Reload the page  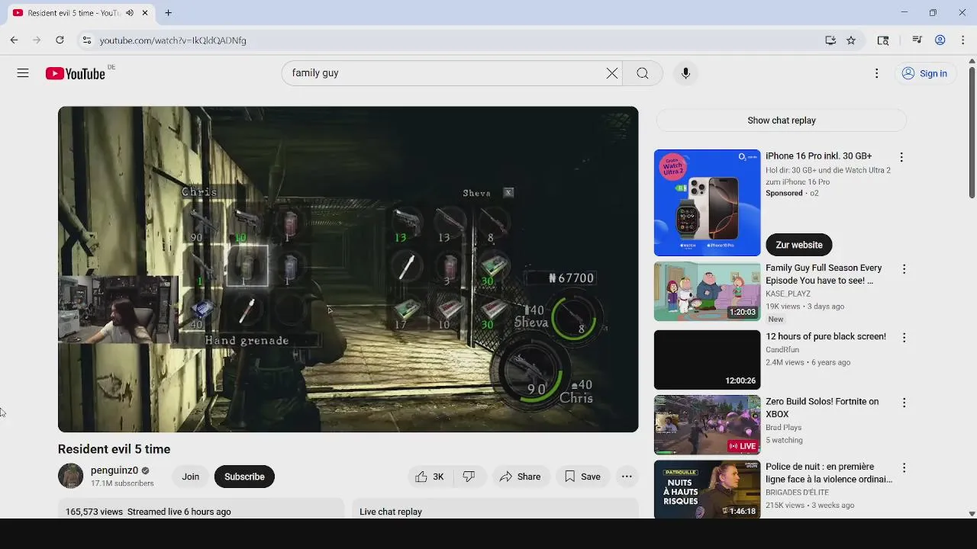tap(60, 40)
